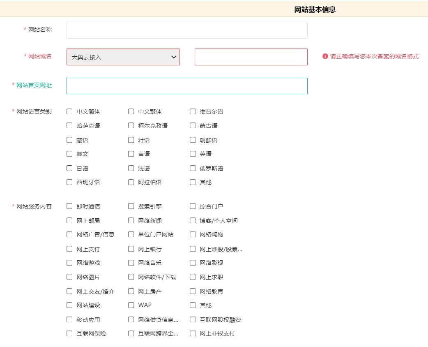Focus the 网站首页网址 input field
Image resolution: width=428 pixels, height=347 pixels.
pos(187,86)
